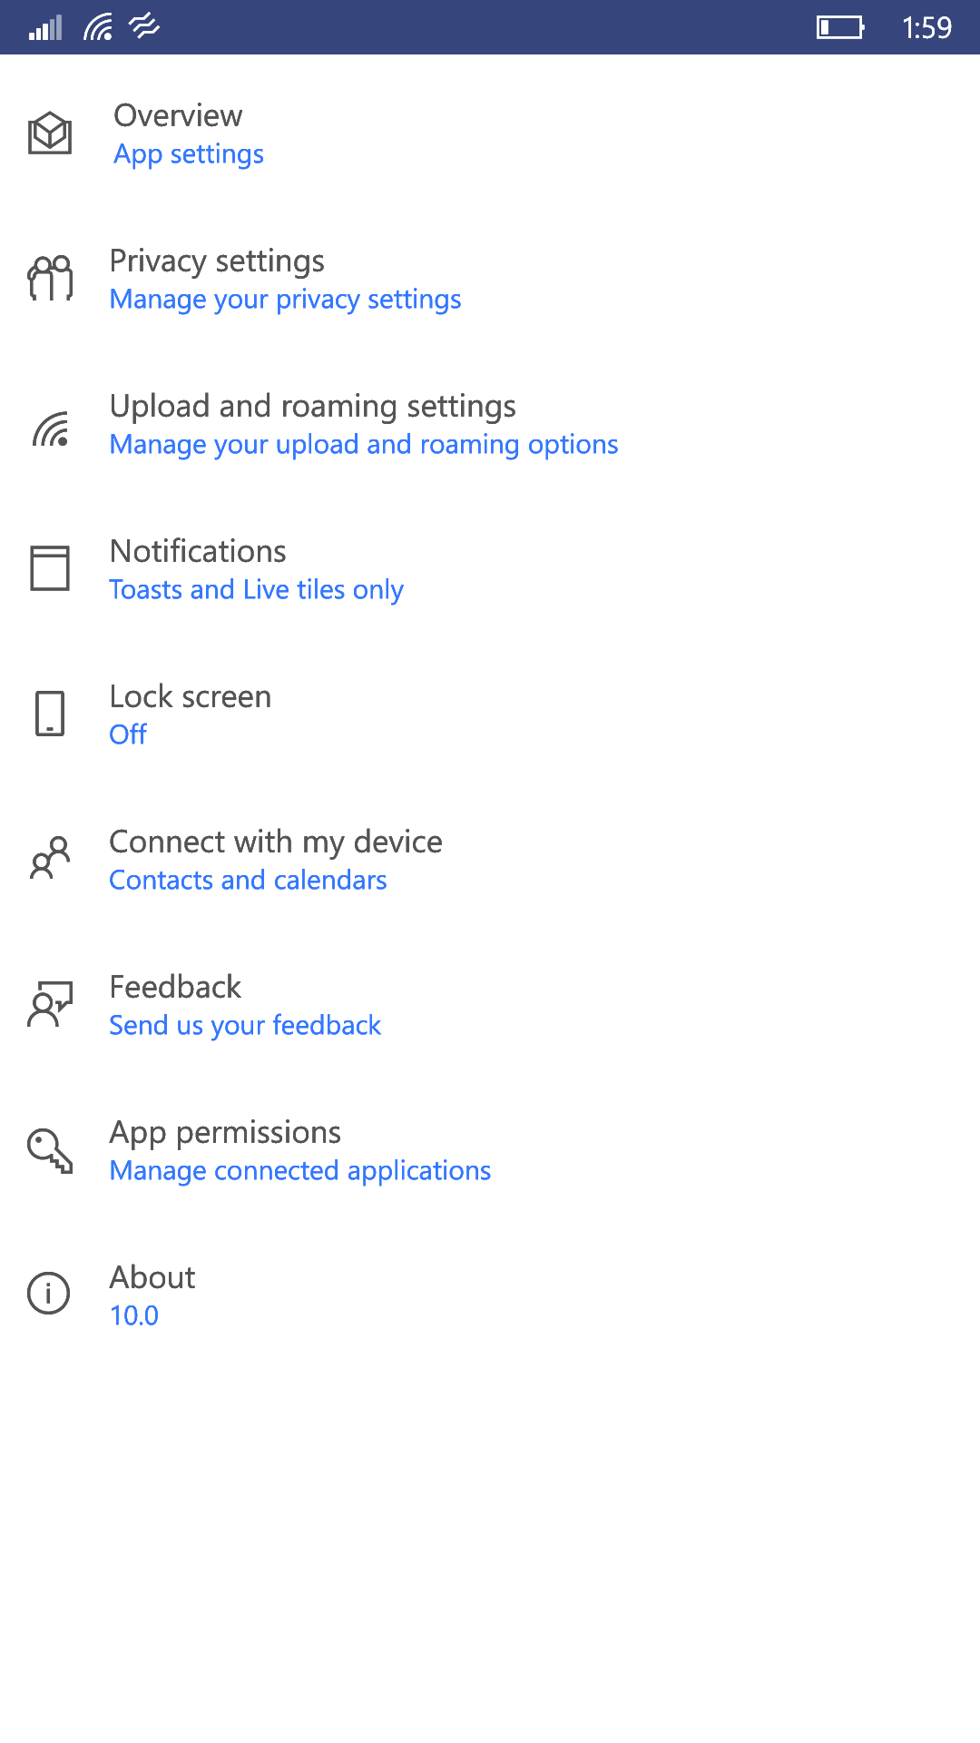Screen dimensions: 980x1743
Task: Open the Notifications menu entry
Action: pos(198,551)
